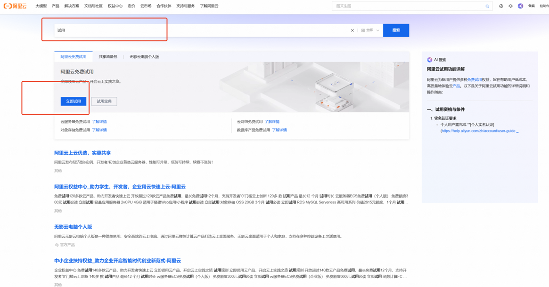Open the 合作伙伴 menu
Viewport: 549px width, 287px height.
[164, 6]
